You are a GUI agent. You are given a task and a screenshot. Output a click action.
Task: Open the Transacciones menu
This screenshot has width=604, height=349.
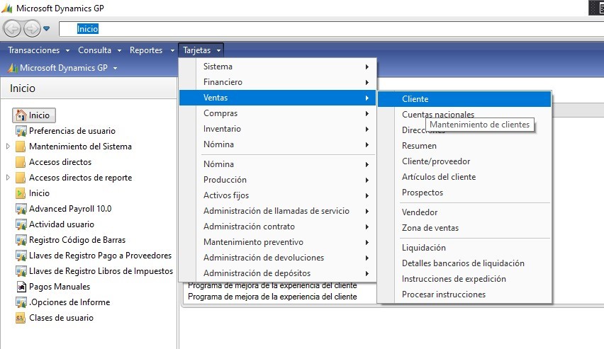38,50
